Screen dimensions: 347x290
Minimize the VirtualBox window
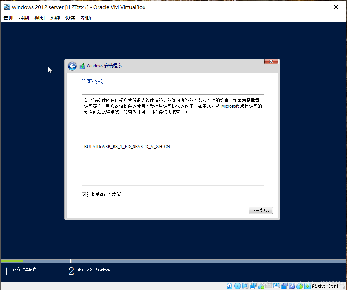[x=296, y=7]
